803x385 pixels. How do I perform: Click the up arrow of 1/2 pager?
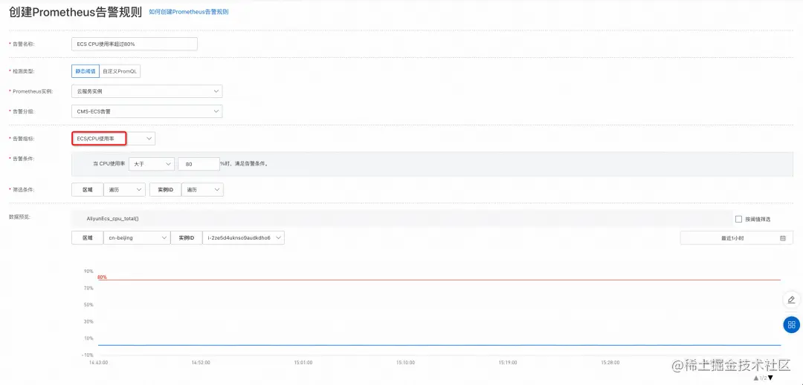point(756,378)
